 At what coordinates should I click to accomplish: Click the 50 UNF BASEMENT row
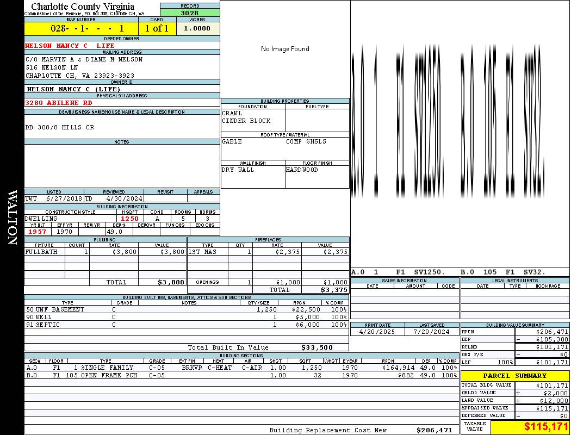pos(187,310)
